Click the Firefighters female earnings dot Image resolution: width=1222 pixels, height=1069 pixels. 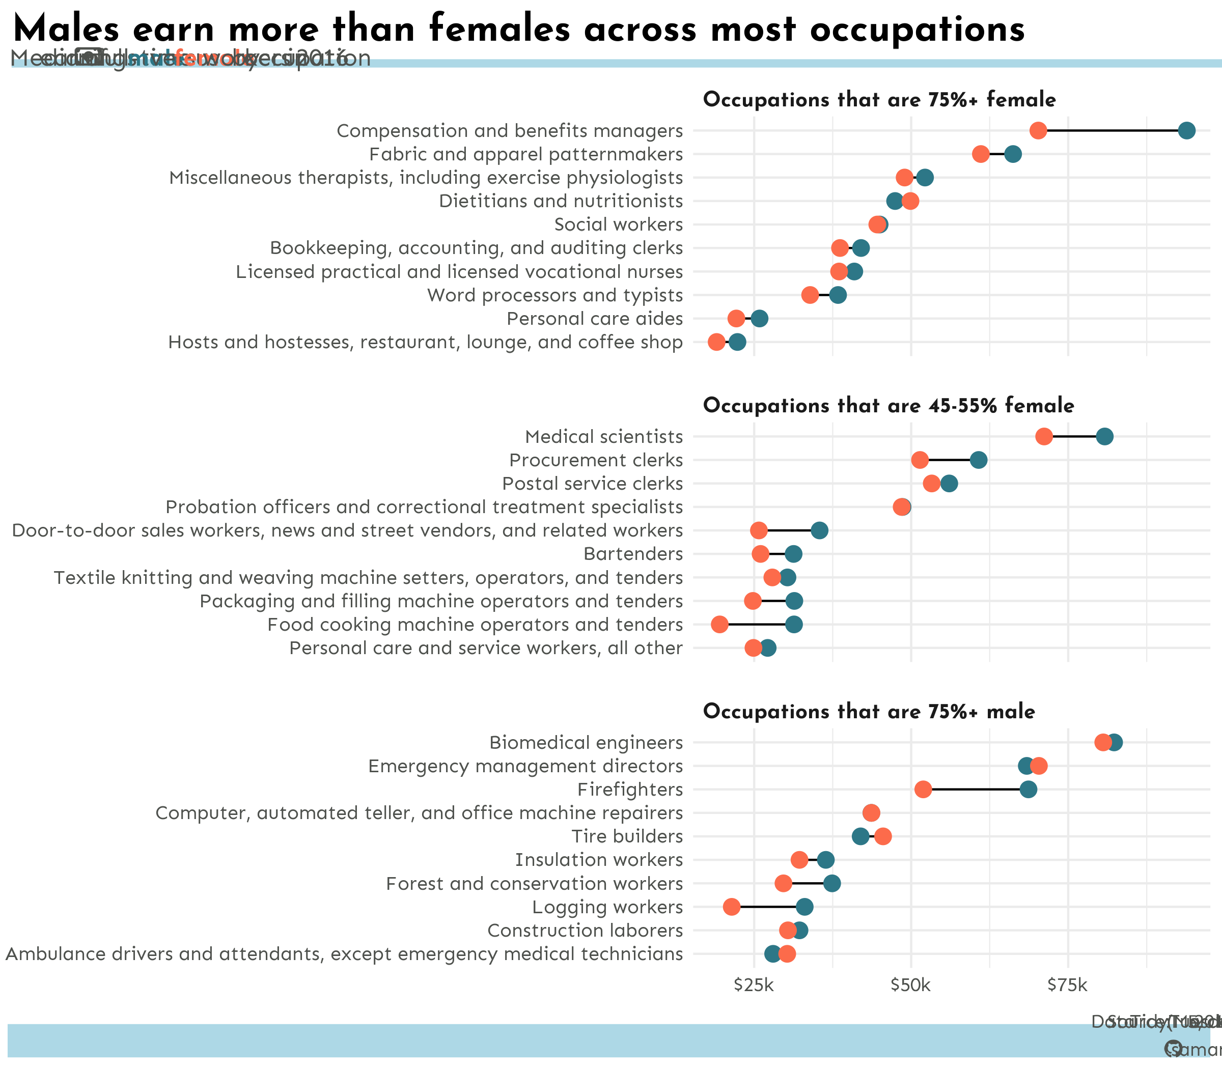923,789
